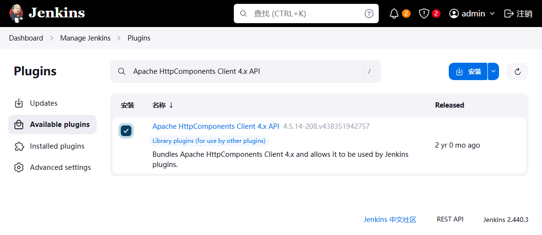Expand the chevron after Manage Jenkins breadcrumb
The width and height of the screenshot is (542, 235).
point(119,38)
